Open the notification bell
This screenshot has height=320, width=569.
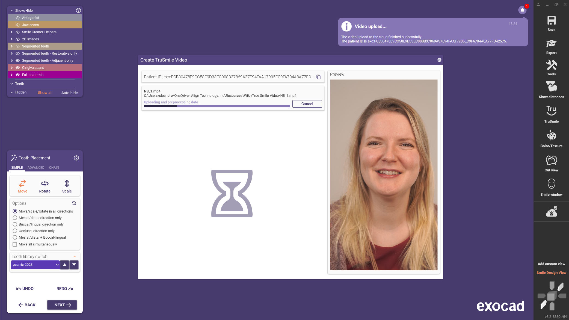coord(522,10)
